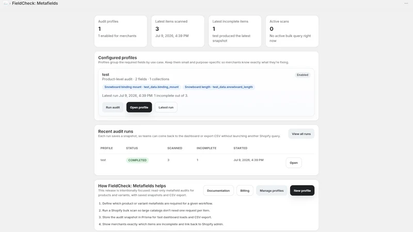The image size is (413, 232).
Task: Click the Configured profiles heading
Action: pyautogui.click(x=118, y=58)
